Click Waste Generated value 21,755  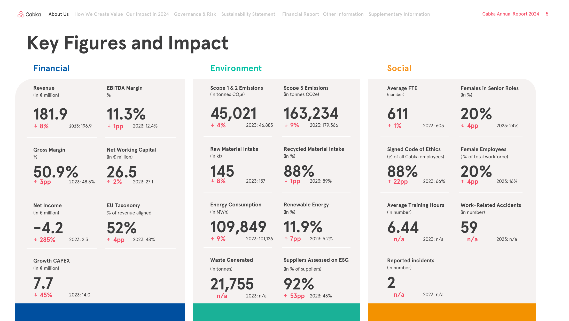coord(232,284)
